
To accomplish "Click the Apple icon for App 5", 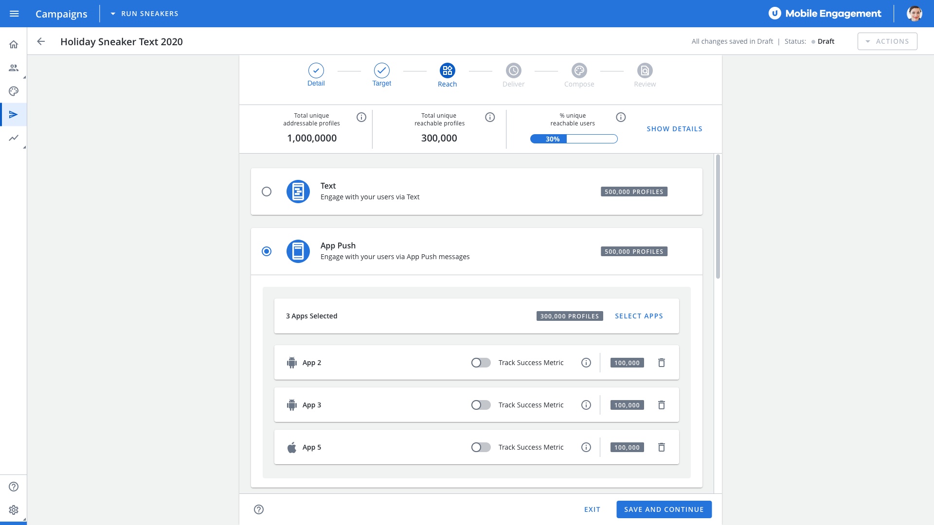I will (292, 447).
